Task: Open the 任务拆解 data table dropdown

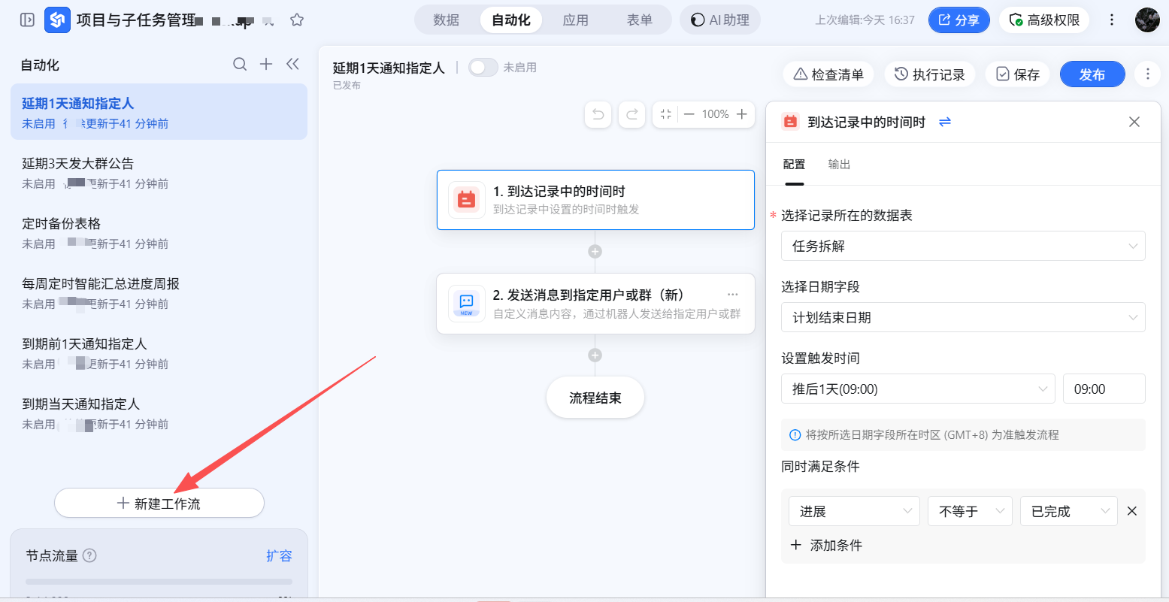Action: [963, 246]
